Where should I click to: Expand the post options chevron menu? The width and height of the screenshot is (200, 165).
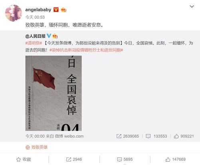192,6
